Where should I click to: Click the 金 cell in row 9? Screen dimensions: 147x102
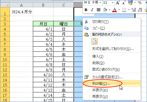pos(63,54)
